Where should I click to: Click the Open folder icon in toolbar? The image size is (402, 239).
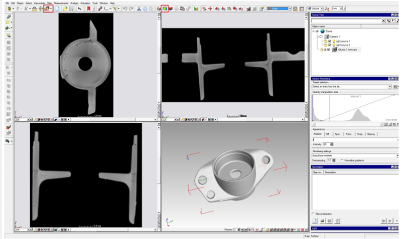[65, 9]
